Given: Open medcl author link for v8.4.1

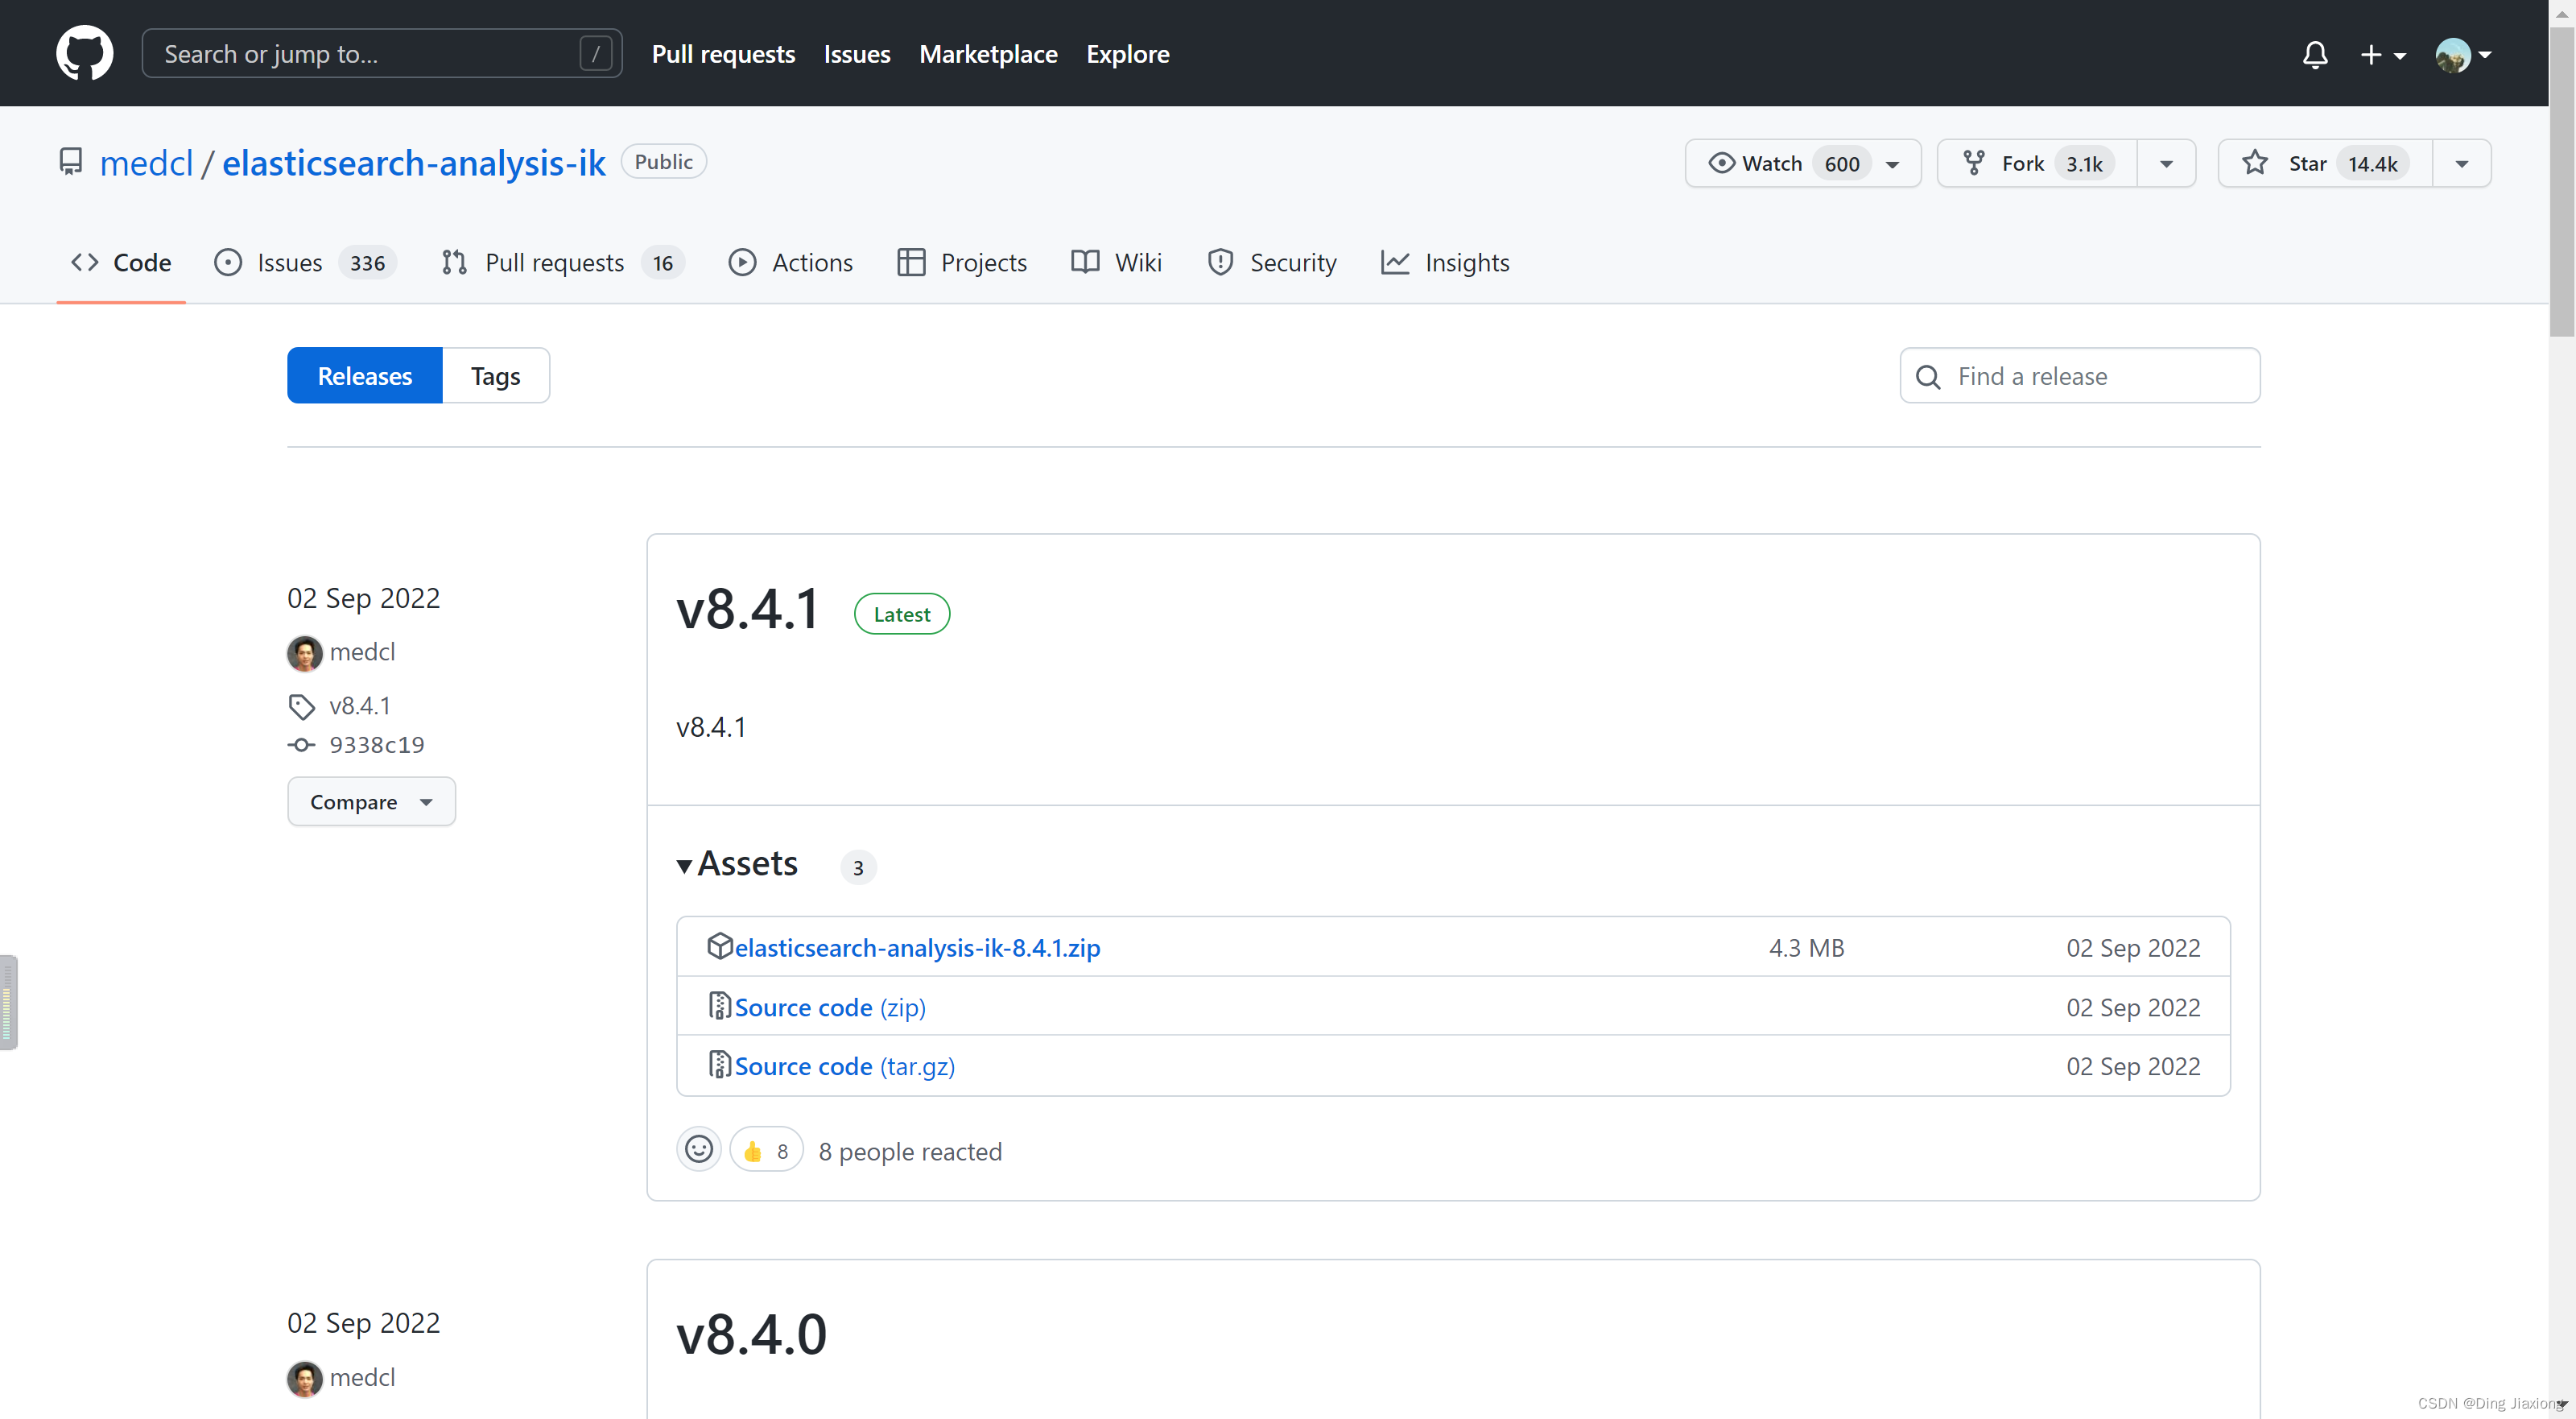Looking at the screenshot, I should click(362, 652).
